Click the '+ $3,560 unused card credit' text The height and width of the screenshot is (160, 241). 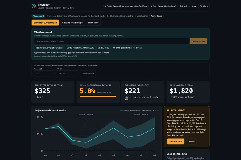pyautogui.click(x=182, y=97)
